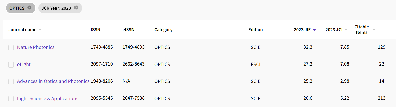Remove the JCR Year: 2023 filter

pos(76,8)
